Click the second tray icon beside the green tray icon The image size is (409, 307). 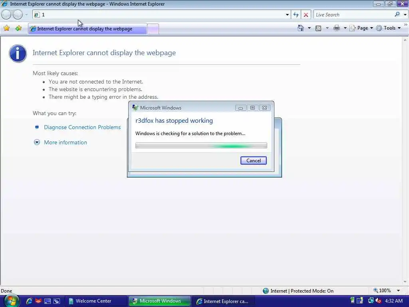pos(360,301)
